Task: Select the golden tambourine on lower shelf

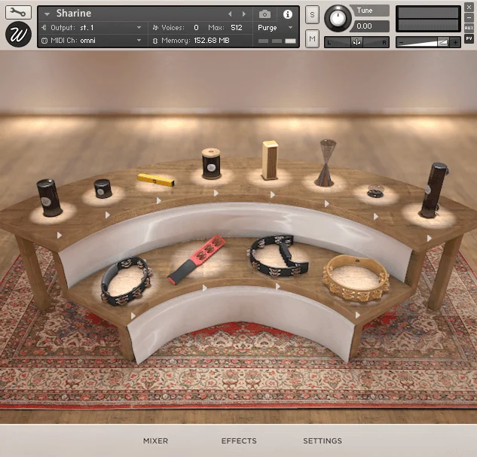Action: point(356,278)
